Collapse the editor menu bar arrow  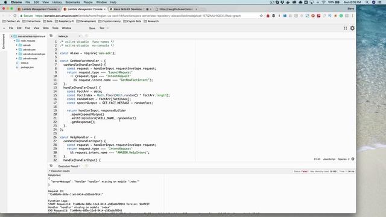click(4, 28)
